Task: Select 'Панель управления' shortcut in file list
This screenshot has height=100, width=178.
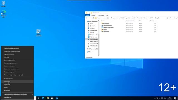Action: (107, 27)
